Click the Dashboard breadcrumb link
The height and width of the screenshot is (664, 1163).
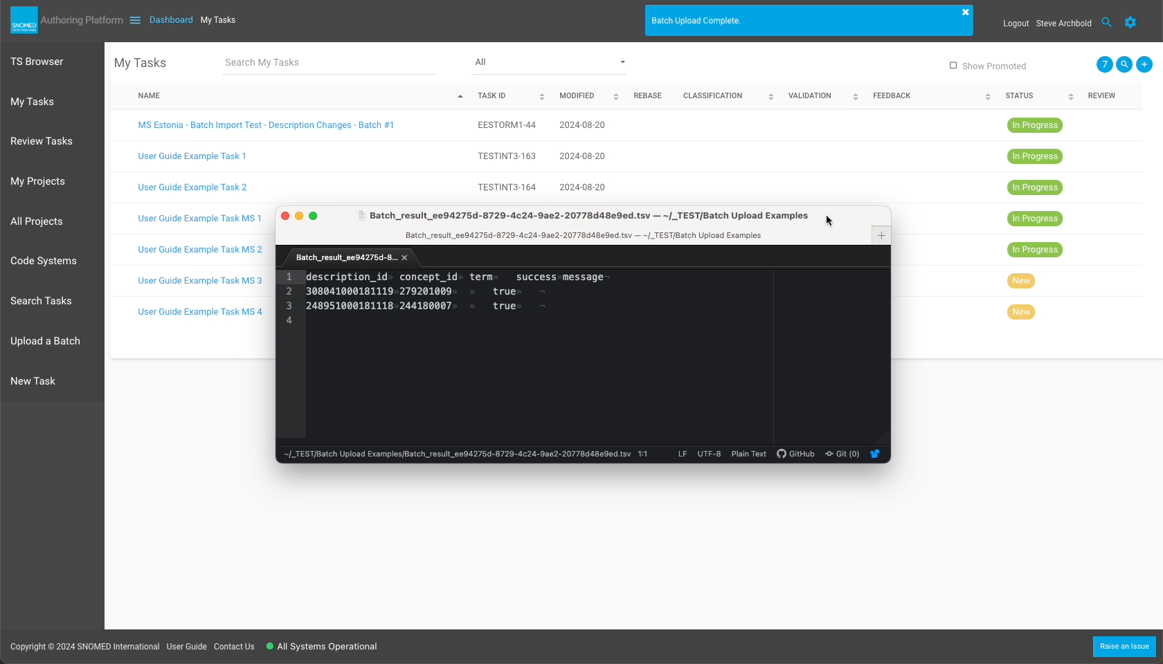[x=171, y=20]
